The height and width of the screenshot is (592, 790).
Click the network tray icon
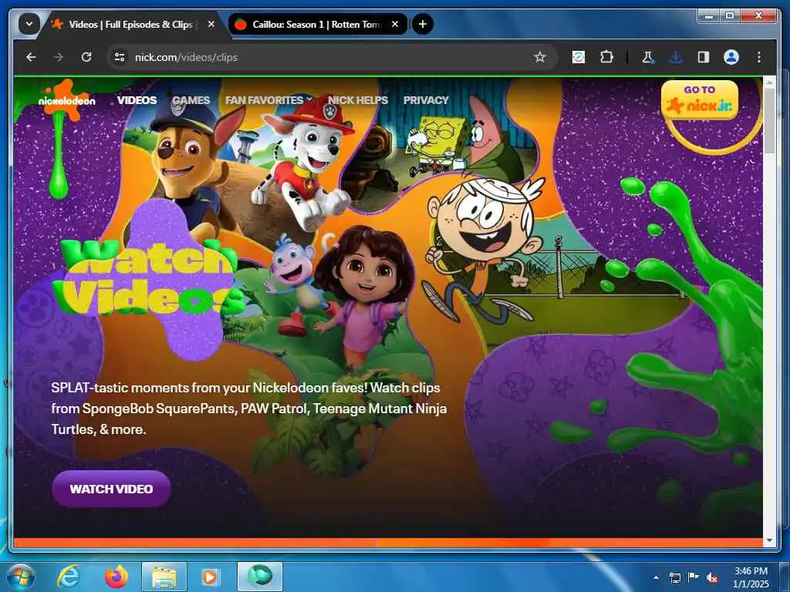(x=674, y=577)
